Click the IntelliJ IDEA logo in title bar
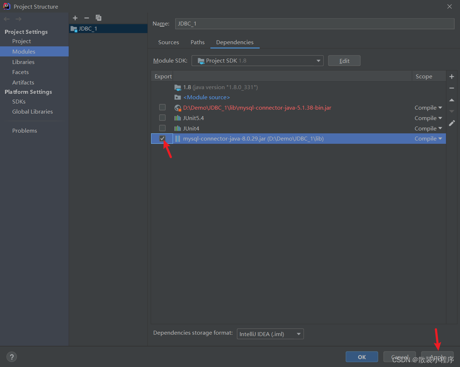This screenshot has width=460, height=367. 7,6
